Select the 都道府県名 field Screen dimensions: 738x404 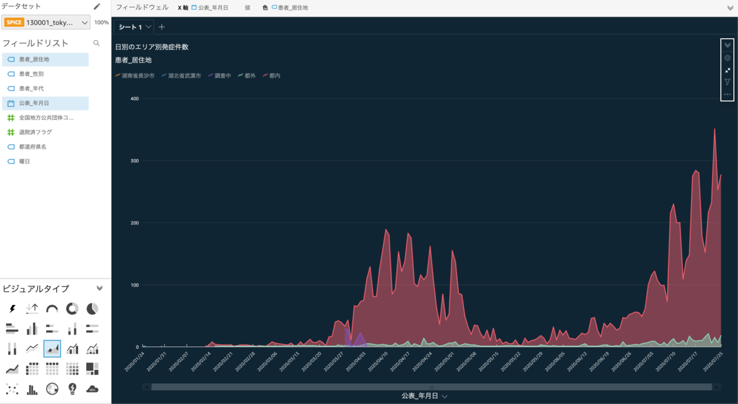click(46, 147)
